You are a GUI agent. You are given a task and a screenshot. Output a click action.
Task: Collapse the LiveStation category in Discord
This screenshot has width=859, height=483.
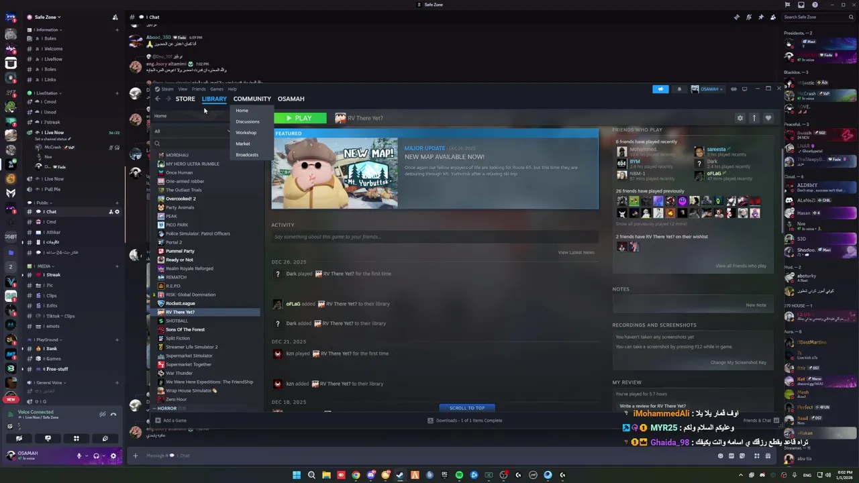[44, 93]
